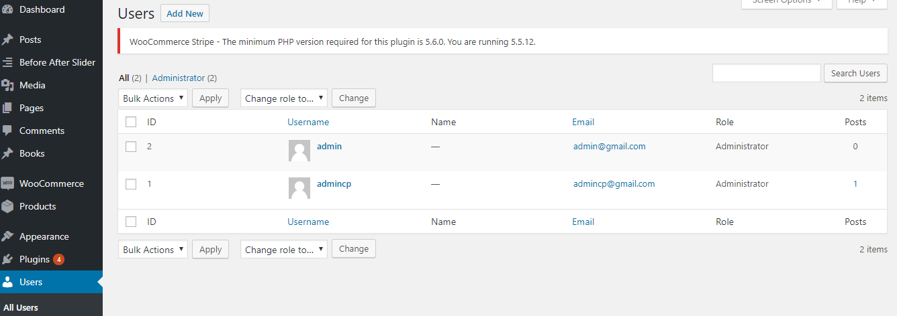
Task: Open the top 'Change role to…' dropdown
Action: [284, 98]
